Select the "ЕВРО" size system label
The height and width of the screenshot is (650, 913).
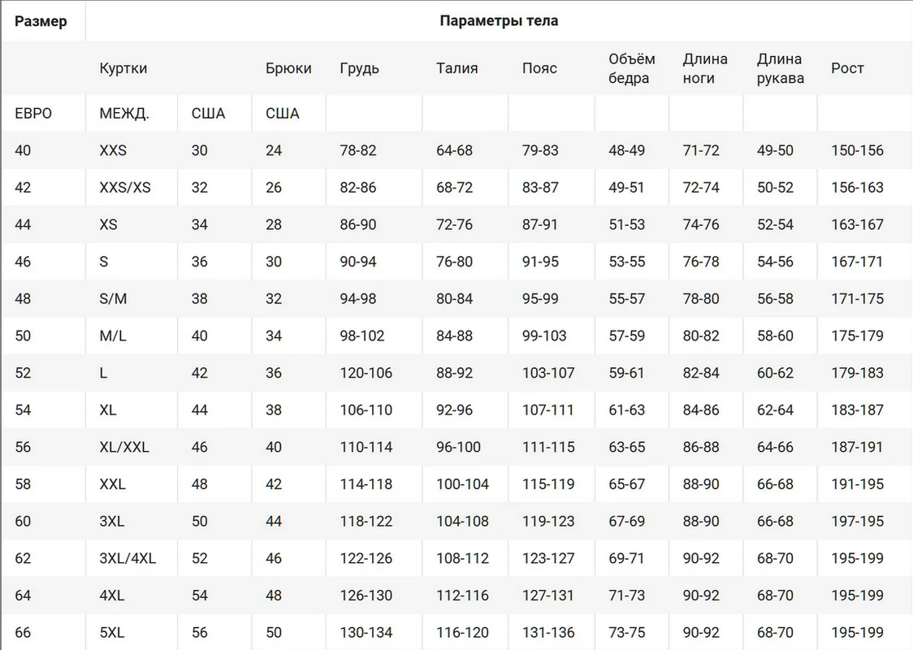(x=33, y=114)
